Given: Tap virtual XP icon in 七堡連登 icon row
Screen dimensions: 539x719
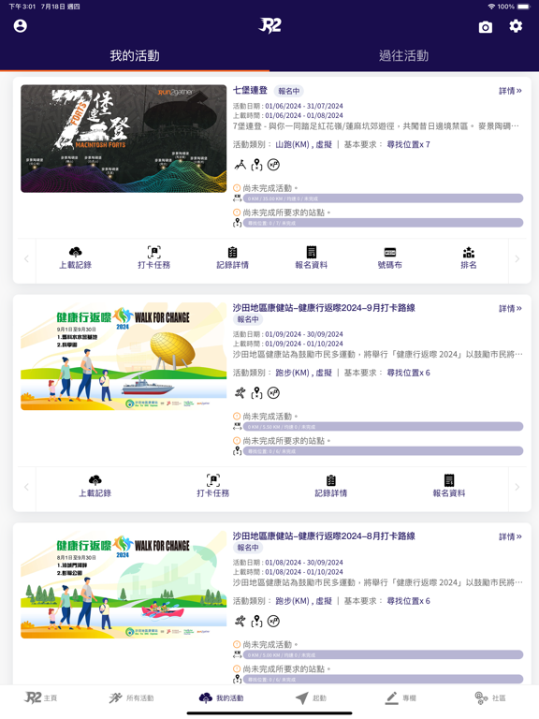Looking at the screenshot, I should (x=273, y=165).
